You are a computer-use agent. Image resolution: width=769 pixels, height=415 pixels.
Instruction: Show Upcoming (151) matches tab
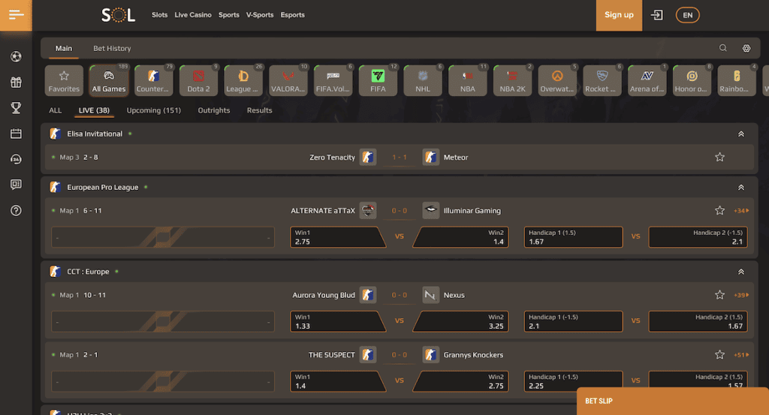point(154,110)
